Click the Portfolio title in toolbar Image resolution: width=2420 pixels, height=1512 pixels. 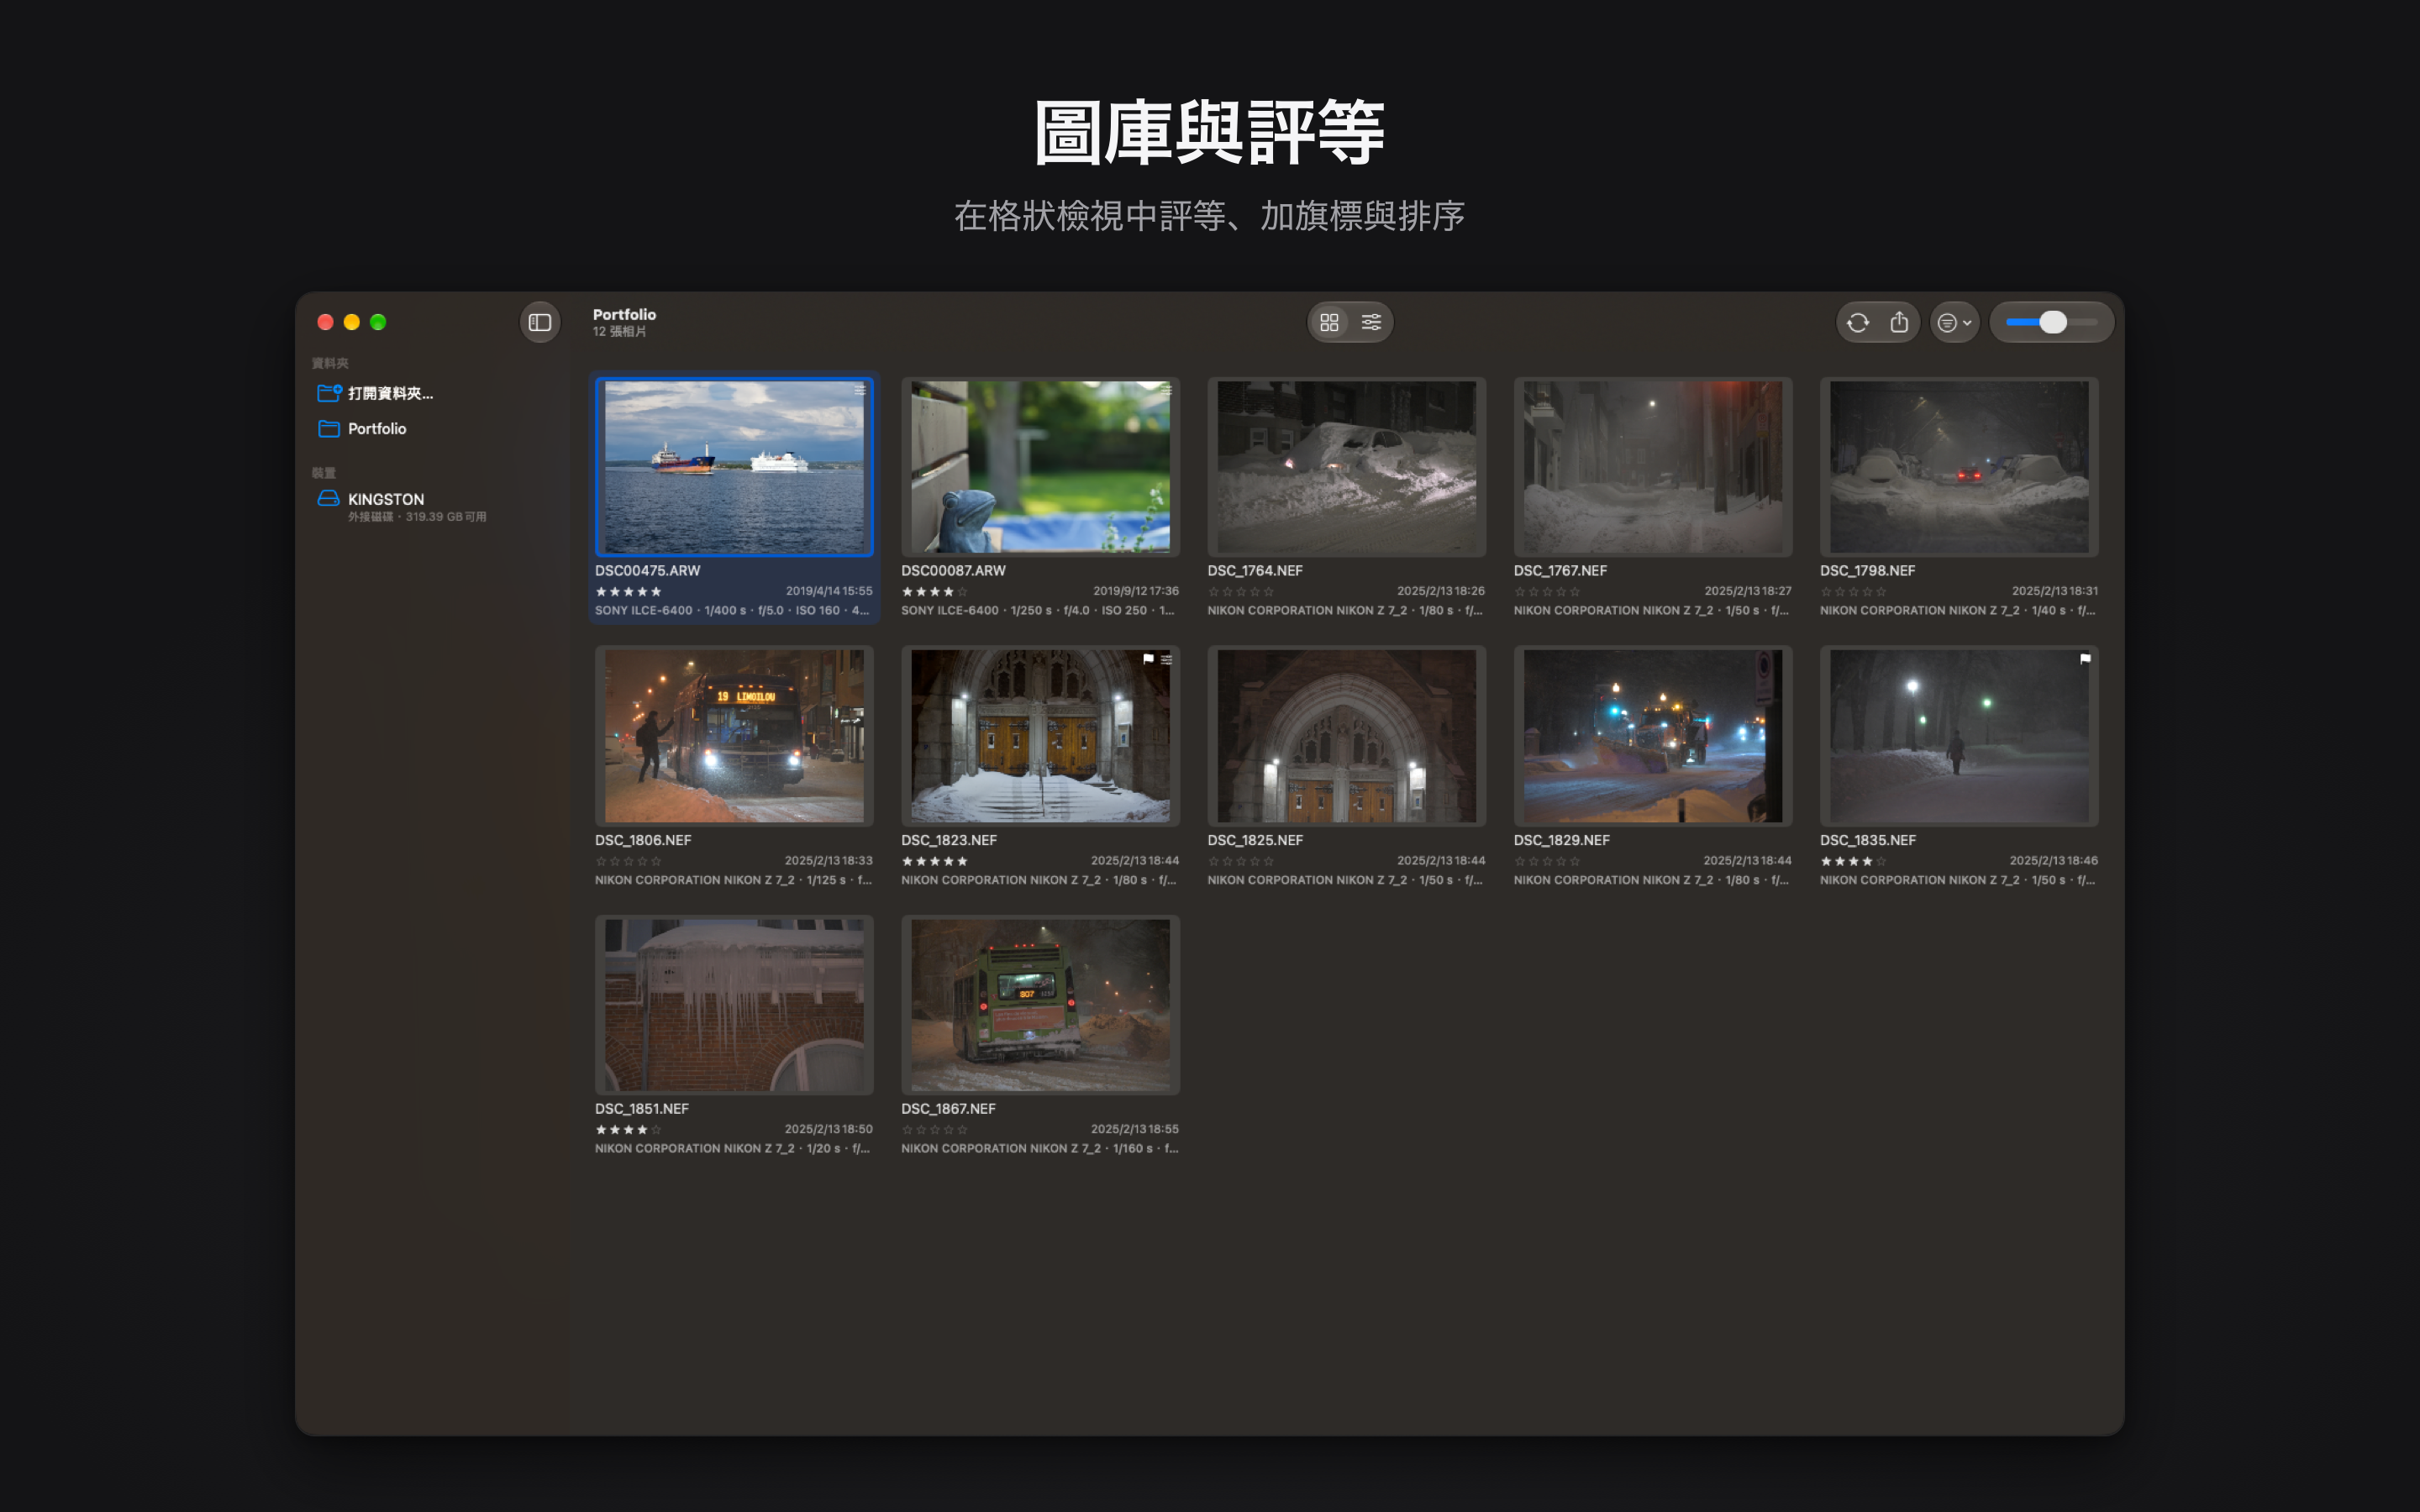[x=624, y=314]
